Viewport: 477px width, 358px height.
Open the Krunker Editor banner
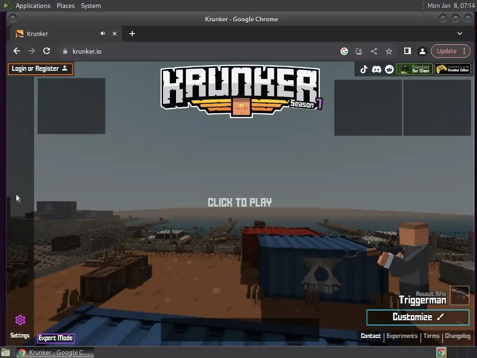[x=453, y=69]
